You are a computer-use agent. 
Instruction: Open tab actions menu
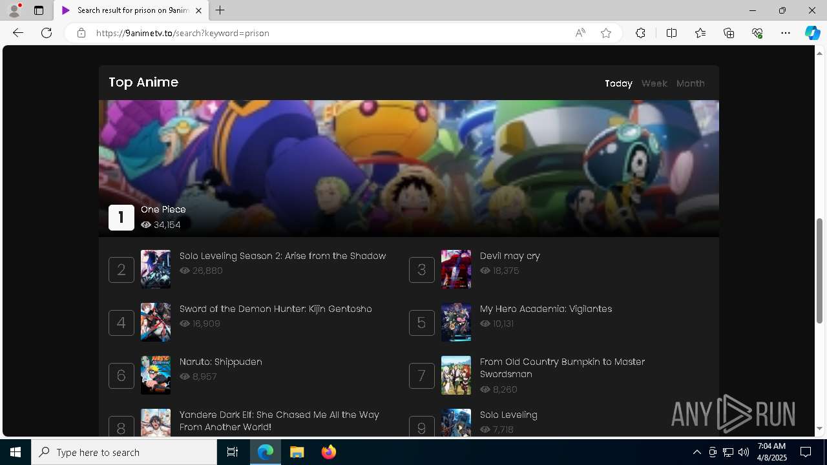click(x=39, y=10)
